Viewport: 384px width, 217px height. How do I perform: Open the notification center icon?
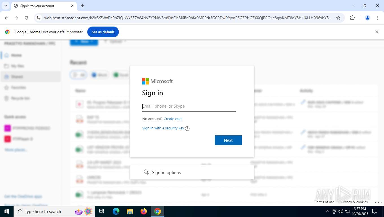[x=375, y=211]
